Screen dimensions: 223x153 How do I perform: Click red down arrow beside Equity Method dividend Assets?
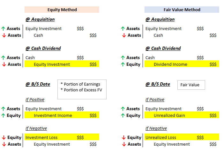click(4, 64)
